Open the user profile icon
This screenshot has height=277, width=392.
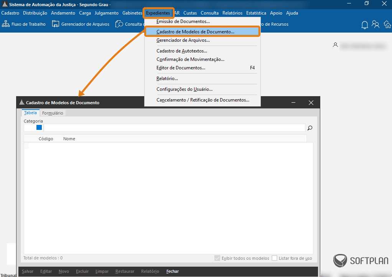pos(335,45)
